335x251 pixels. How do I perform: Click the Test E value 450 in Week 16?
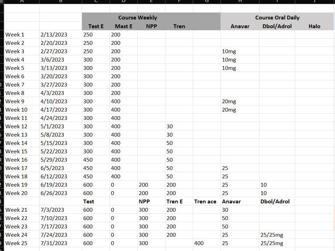coord(88,160)
